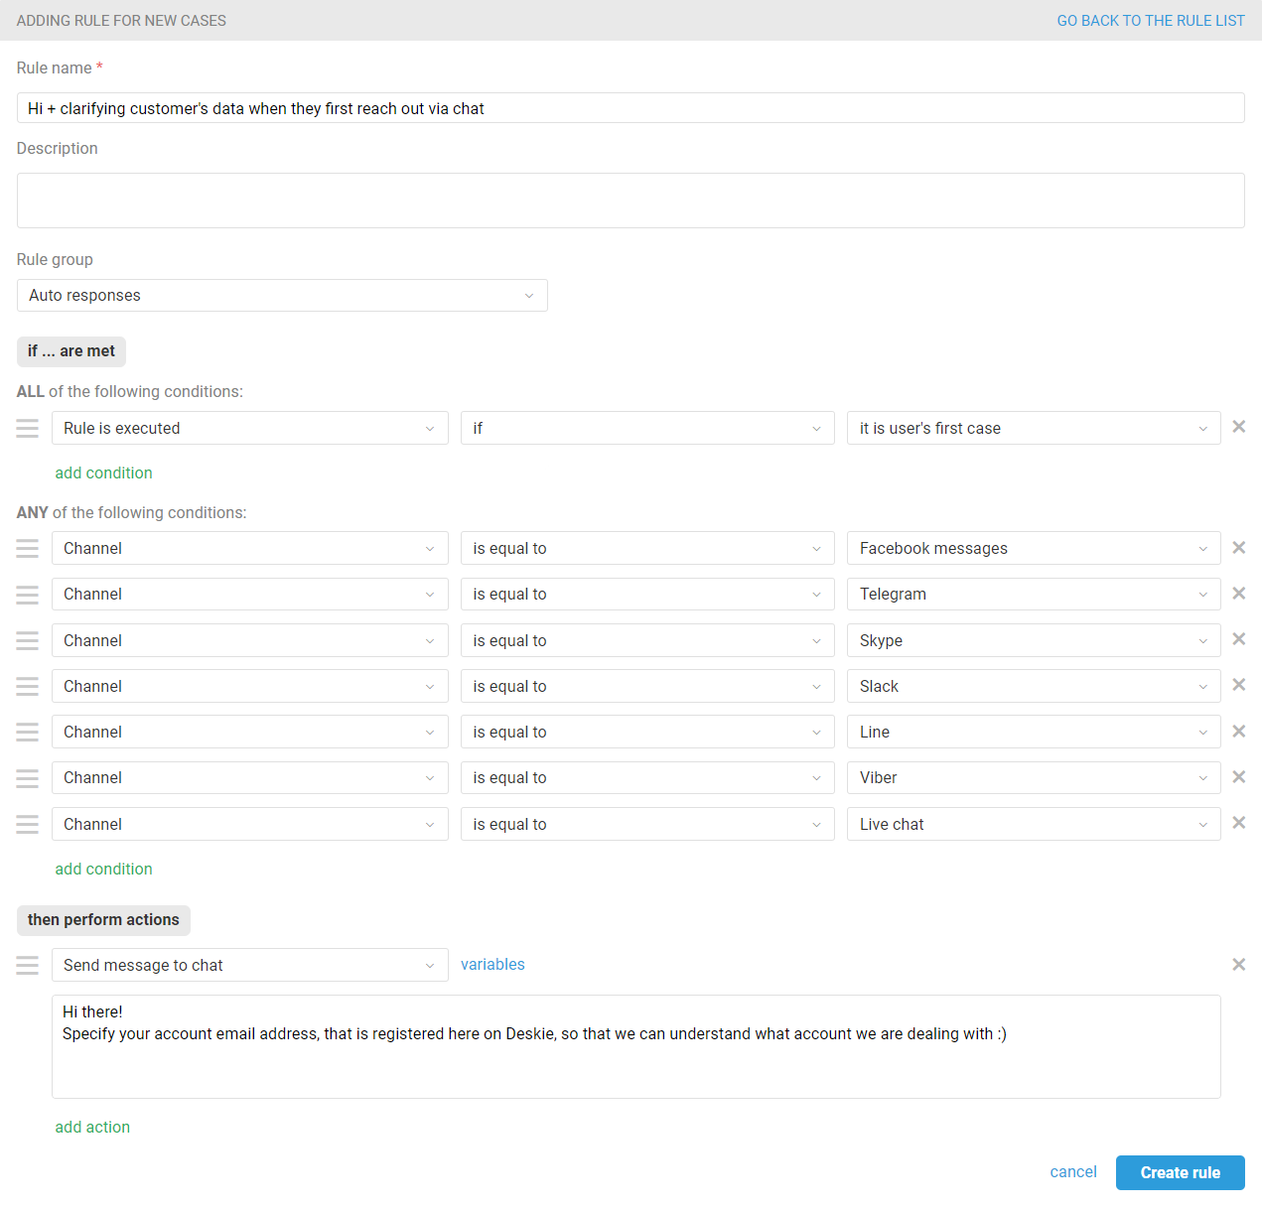Click drag handle for Send message action

pos(28,965)
